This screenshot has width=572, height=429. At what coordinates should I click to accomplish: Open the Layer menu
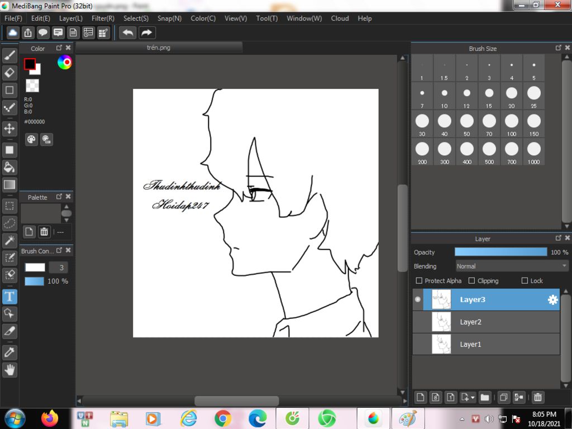pos(71,18)
